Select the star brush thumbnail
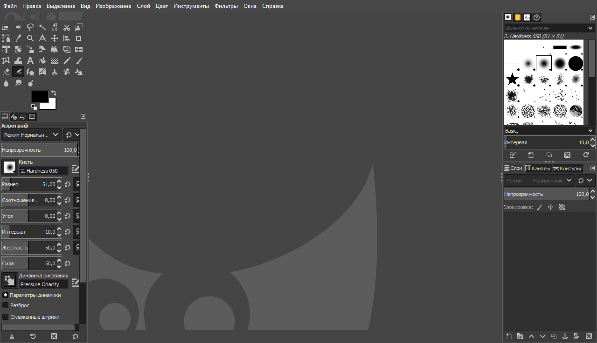 pyautogui.click(x=513, y=79)
